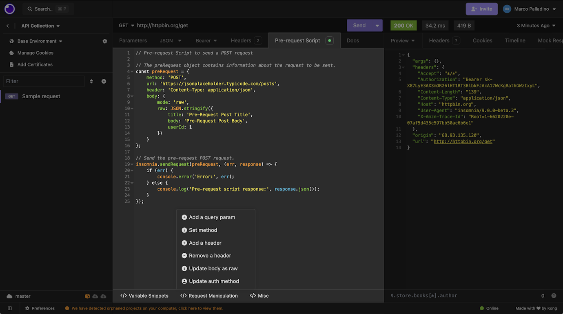This screenshot has height=314, width=563.
Task: Click the sort order icon next to the Filter box
Action: click(x=91, y=81)
